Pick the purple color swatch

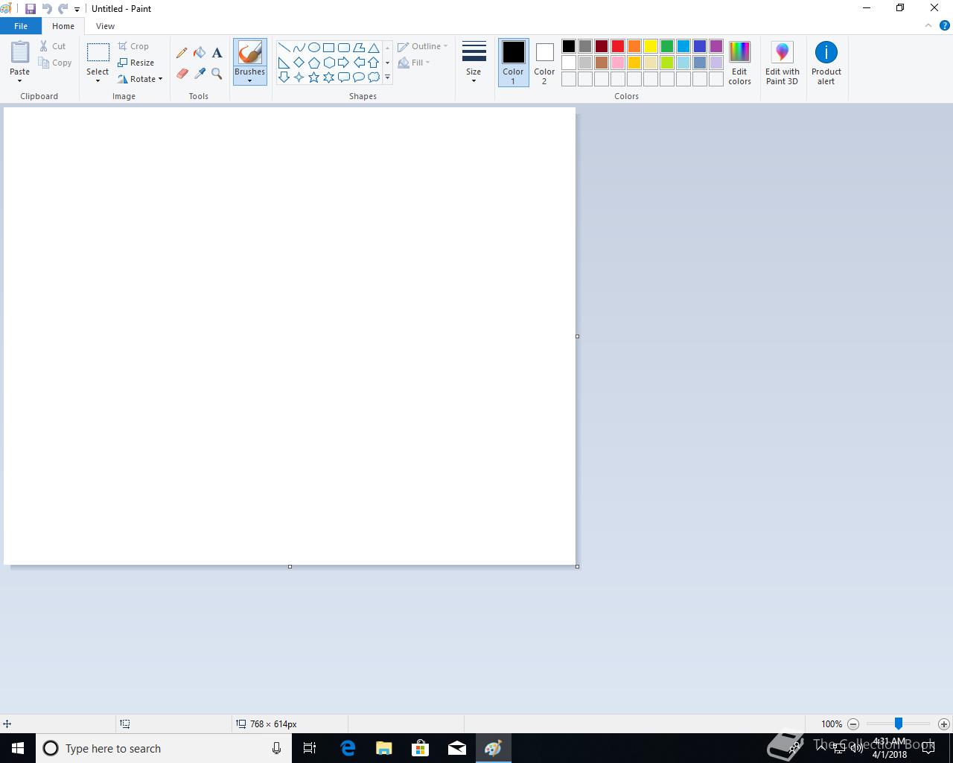tap(716, 46)
